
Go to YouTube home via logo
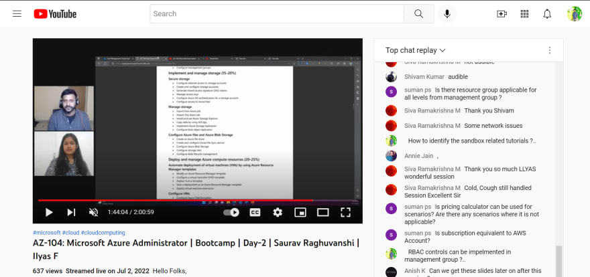(55, 14)
